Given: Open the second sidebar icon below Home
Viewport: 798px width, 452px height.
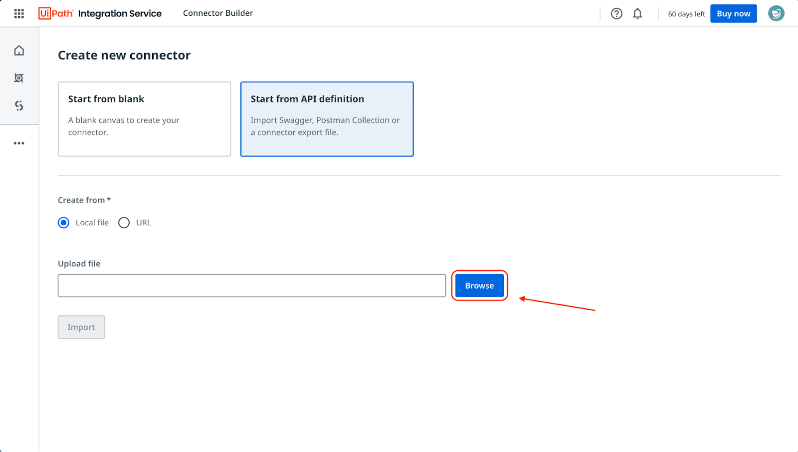Looking at the screenshot, I should (x=19, y=78).
